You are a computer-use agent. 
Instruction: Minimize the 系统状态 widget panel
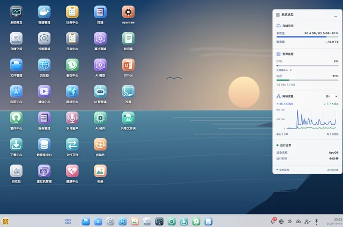(335, 16)
